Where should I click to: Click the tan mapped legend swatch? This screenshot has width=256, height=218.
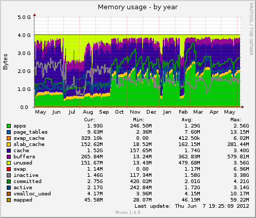click(9, 200)
